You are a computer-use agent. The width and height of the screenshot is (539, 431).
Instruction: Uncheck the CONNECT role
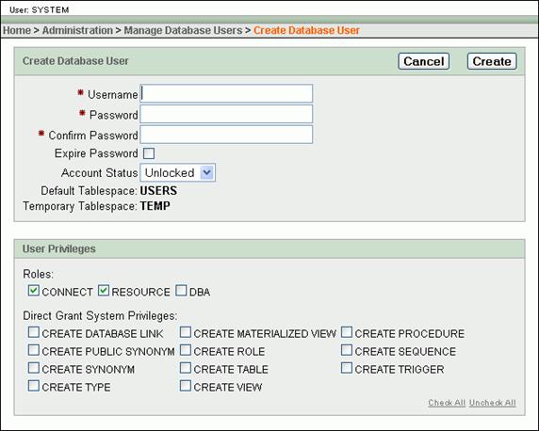pos(34,291)
